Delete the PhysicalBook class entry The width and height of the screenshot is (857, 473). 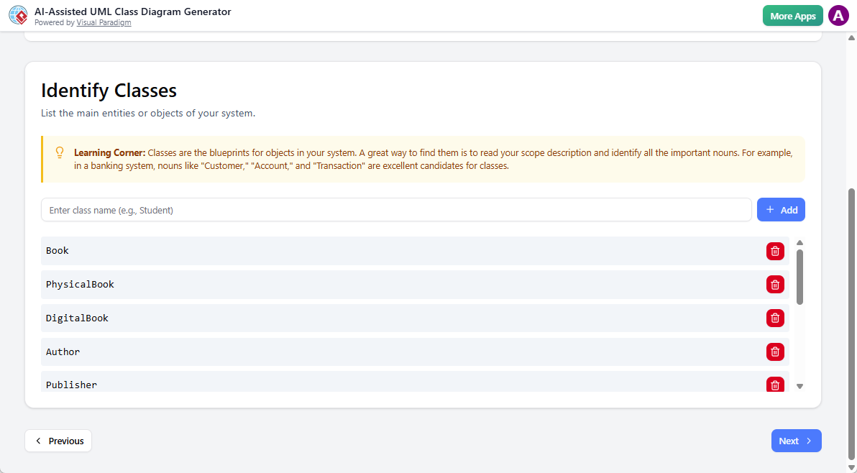[775, 284]
